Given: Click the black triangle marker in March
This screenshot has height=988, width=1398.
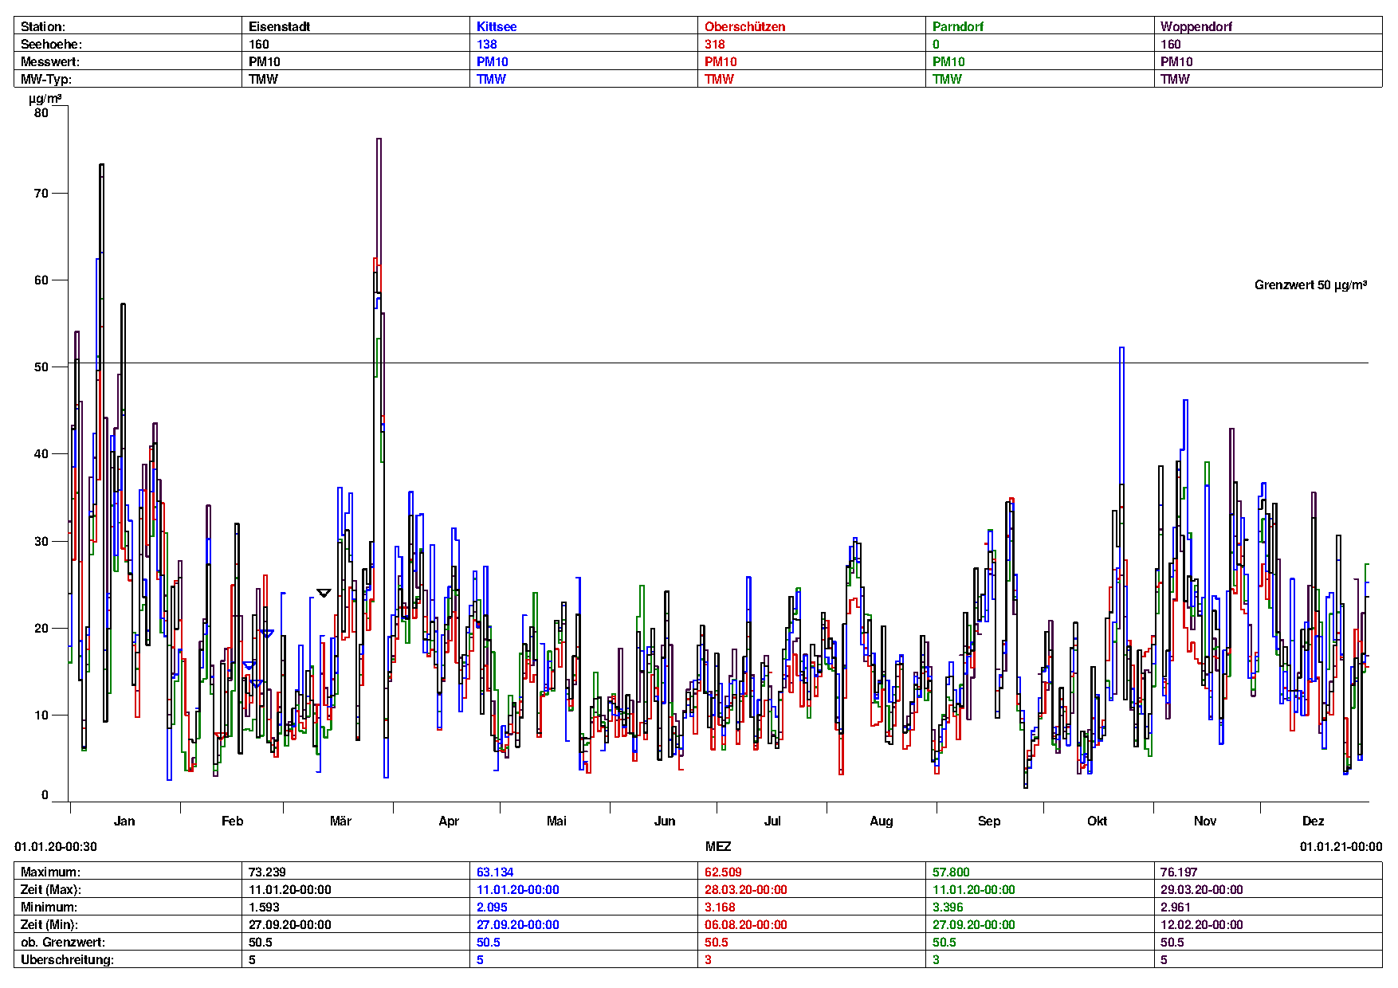Looking at the screenshot, I should pos(324,593).
